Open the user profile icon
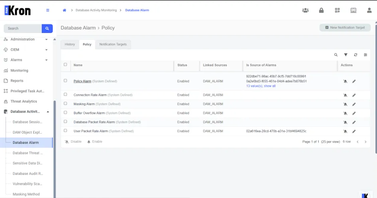 pyautogui.click(x=369, y=10)
